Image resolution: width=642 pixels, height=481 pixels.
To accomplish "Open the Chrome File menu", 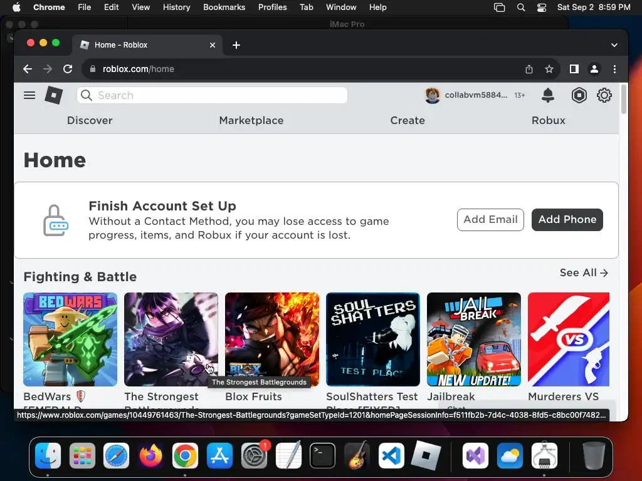I will tap(85, 7).
